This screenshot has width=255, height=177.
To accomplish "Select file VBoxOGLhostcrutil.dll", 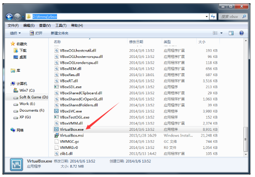I will pyautogui.click(x=78, y=50).
